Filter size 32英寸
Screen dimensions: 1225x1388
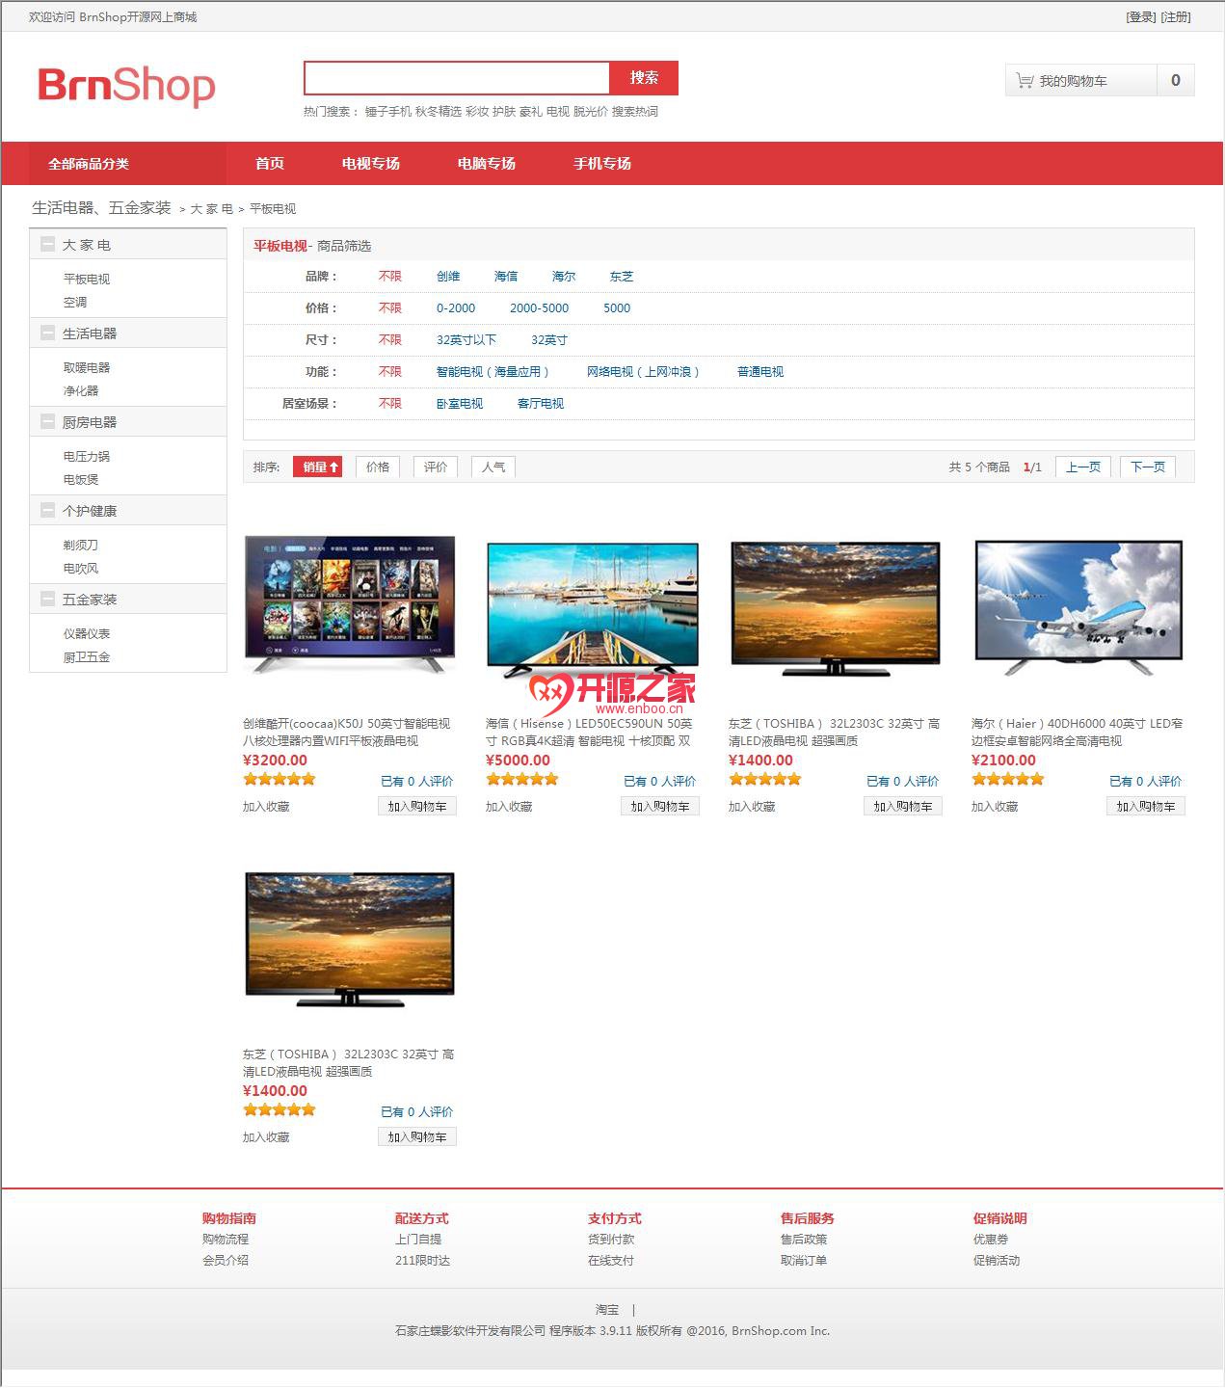[x=549, y=340]
